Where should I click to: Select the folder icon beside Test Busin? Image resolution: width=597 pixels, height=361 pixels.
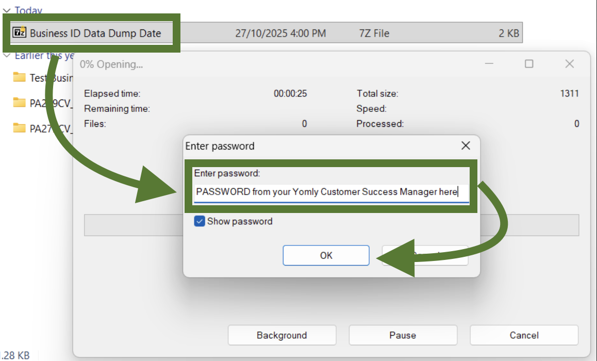click(x=20, y=77)
